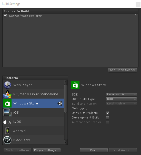
Task: Click the green Windows Store icon in list
Action: tap(7, 103)
